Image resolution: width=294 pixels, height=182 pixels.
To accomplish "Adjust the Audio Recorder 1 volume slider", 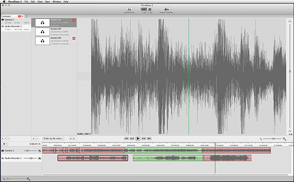I will 30,158.
